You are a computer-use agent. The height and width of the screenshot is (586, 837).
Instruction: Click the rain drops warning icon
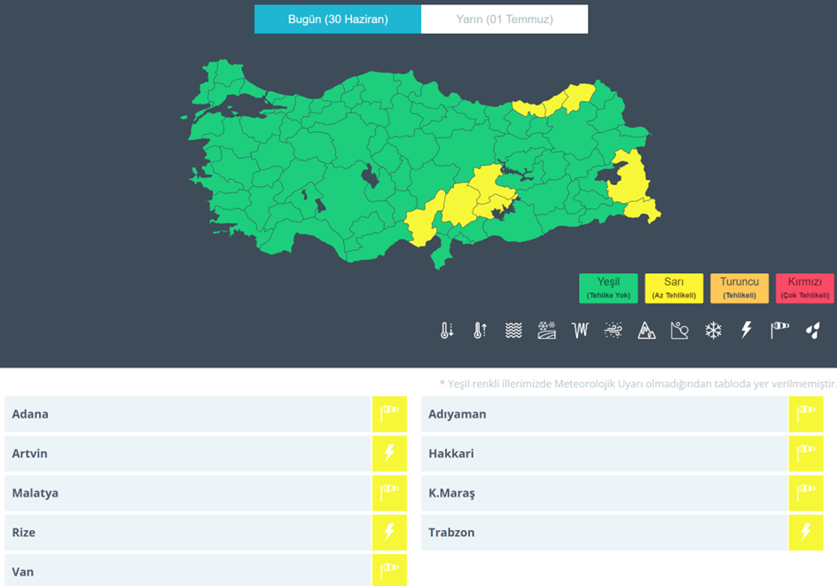813,331
